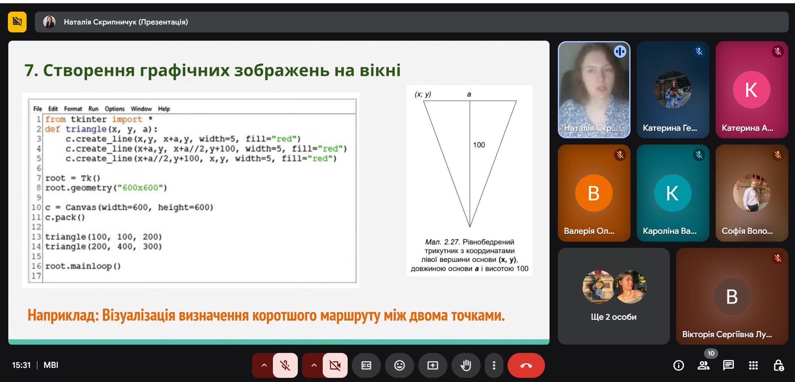Screen dimensions: 795x382
Task: Open audio settings arrow next to microphone
Action: click(x=263, y=365)
